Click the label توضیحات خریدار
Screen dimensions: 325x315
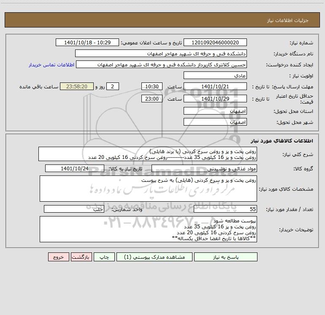[296, 230]
